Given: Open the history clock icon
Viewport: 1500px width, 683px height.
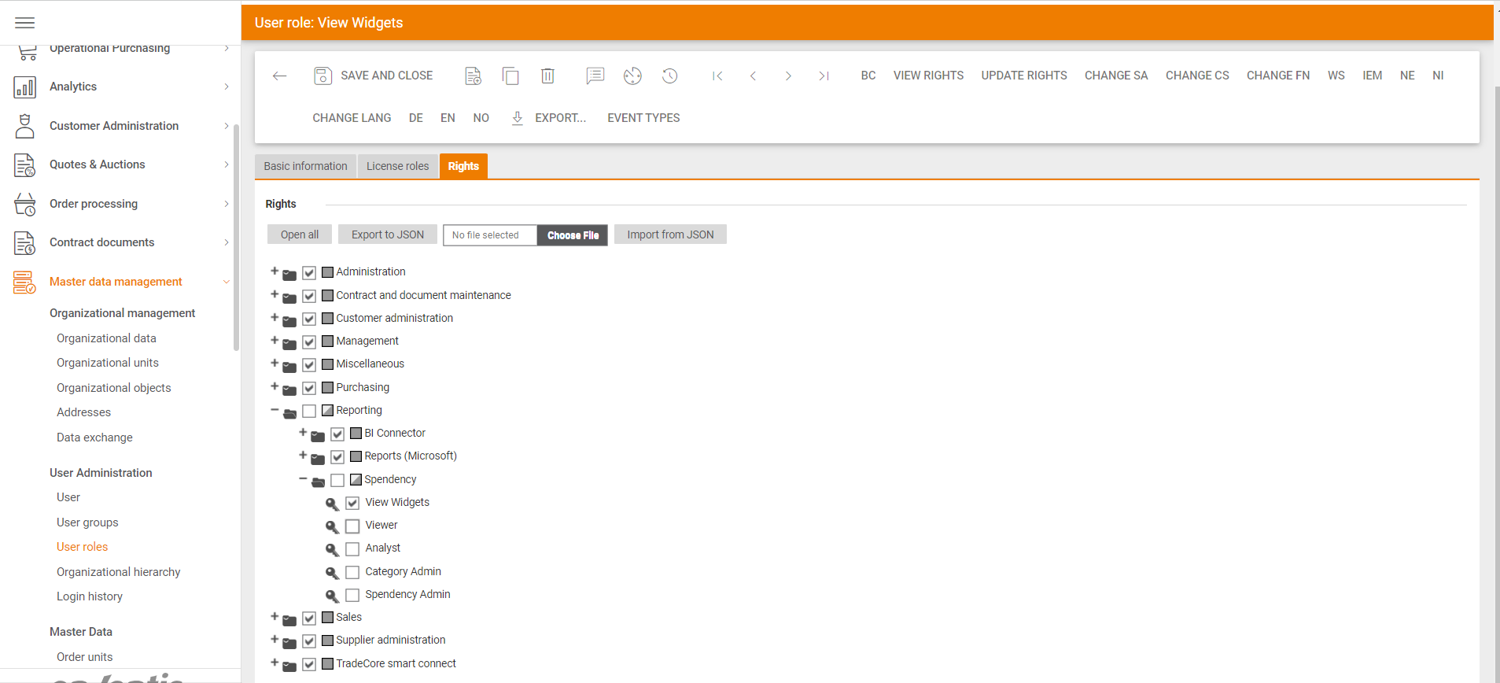Looking at the screenshot, I should (x=669, y=76).
